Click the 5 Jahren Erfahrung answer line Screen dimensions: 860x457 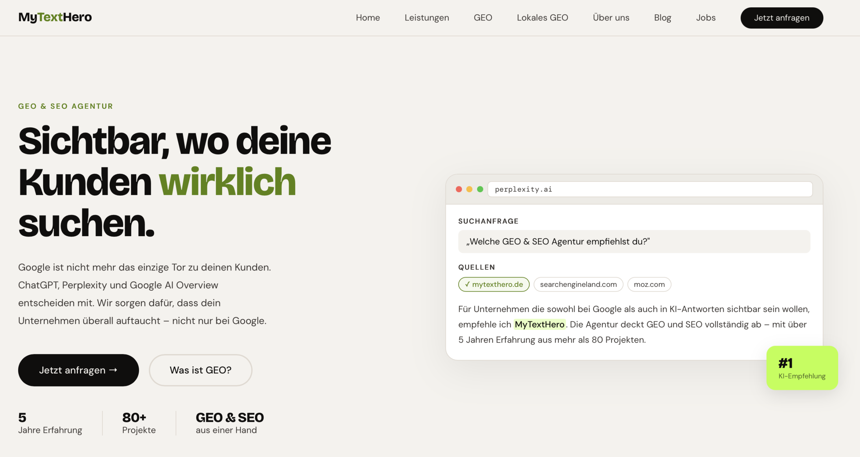[552, 340]
